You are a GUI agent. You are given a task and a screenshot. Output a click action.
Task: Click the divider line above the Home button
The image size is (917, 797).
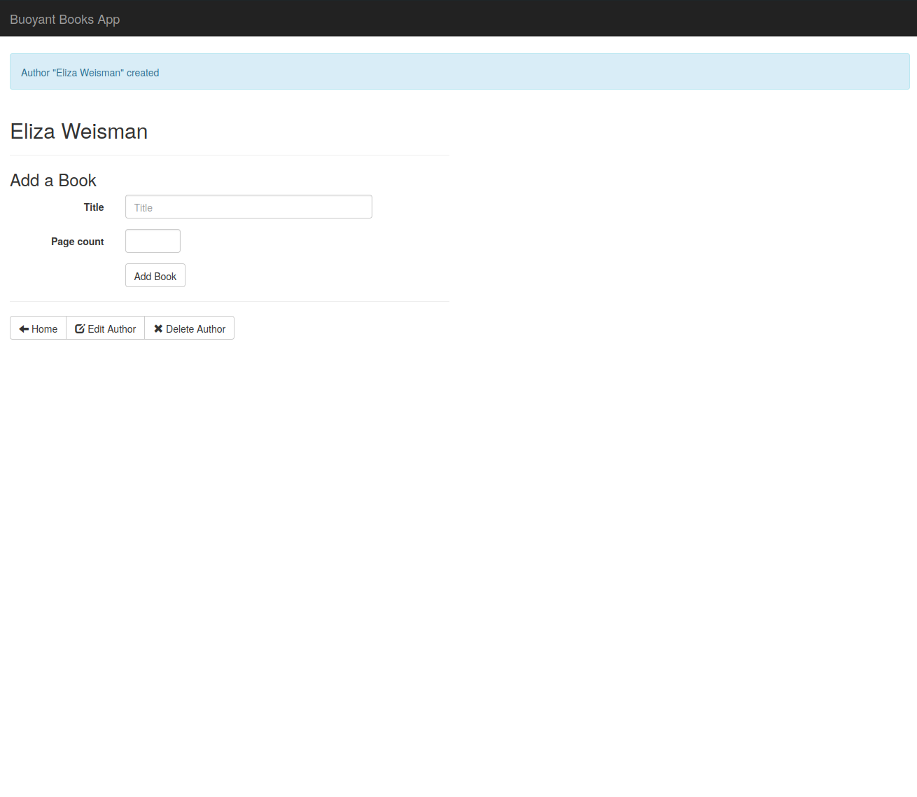coord(230,301)
